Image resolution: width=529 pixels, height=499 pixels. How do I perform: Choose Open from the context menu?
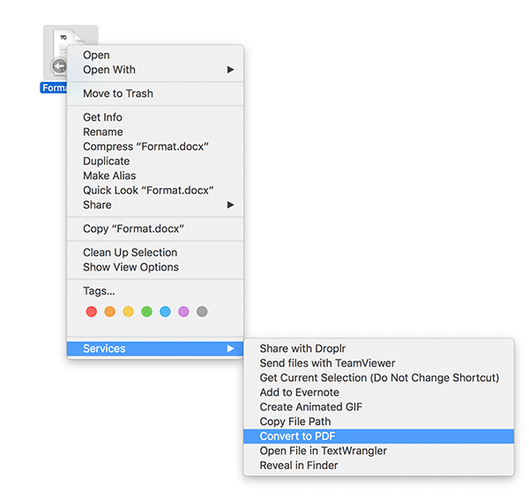(155, 55)
